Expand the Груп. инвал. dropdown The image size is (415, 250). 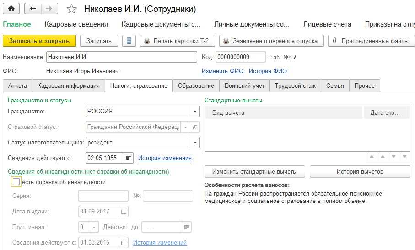(94, 227)
